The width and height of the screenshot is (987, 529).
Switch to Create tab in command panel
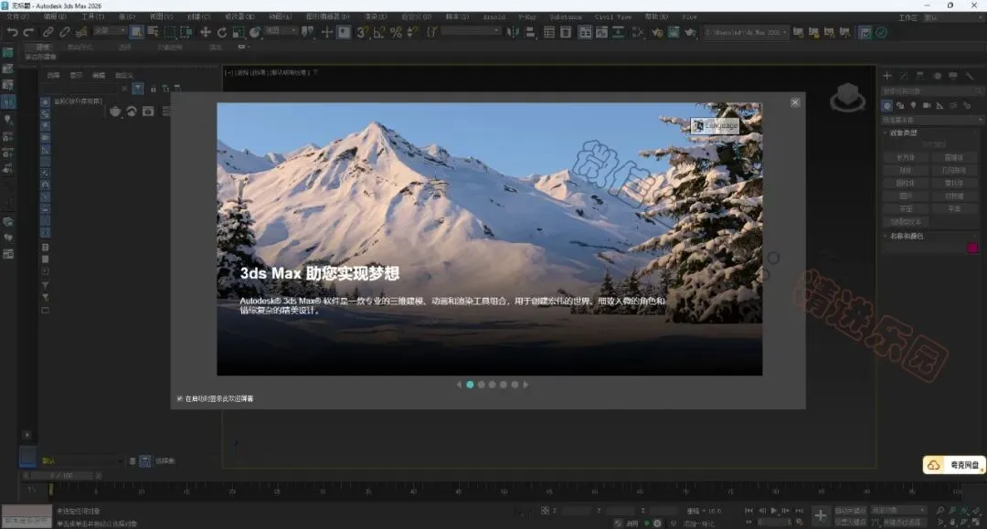click(x=886, y=76)
